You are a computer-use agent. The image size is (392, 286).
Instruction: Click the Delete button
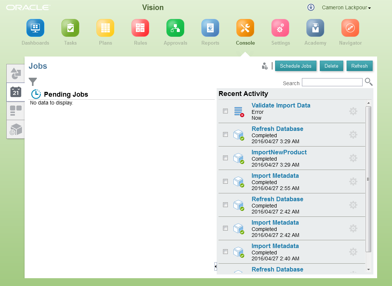(x=331, y=66)
